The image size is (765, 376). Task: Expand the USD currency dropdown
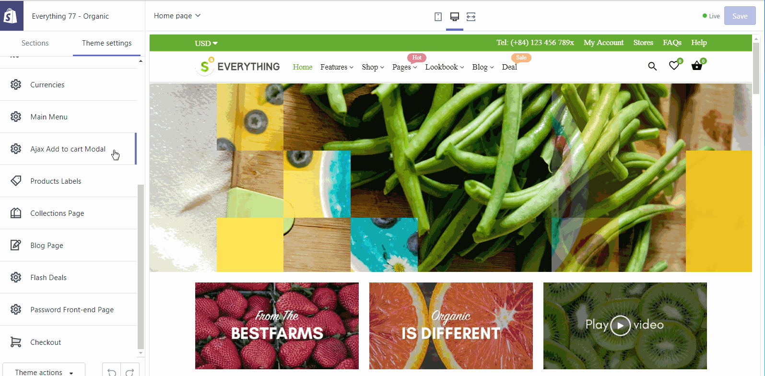coord(206,43)
